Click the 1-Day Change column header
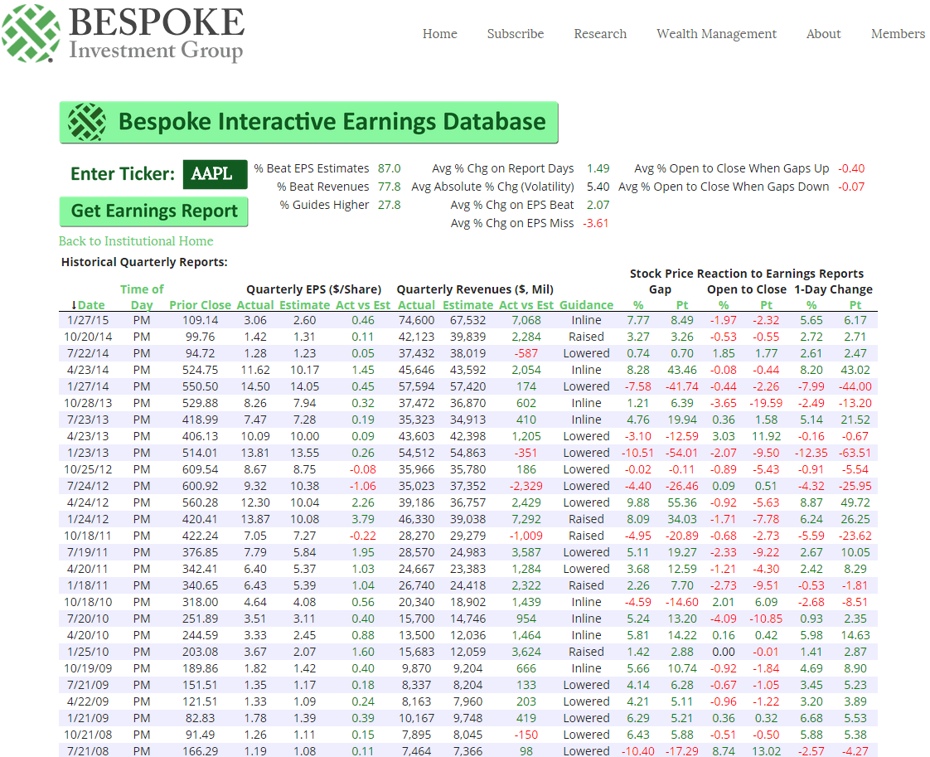This screenshot has height=757, width=930. [832, 289]
